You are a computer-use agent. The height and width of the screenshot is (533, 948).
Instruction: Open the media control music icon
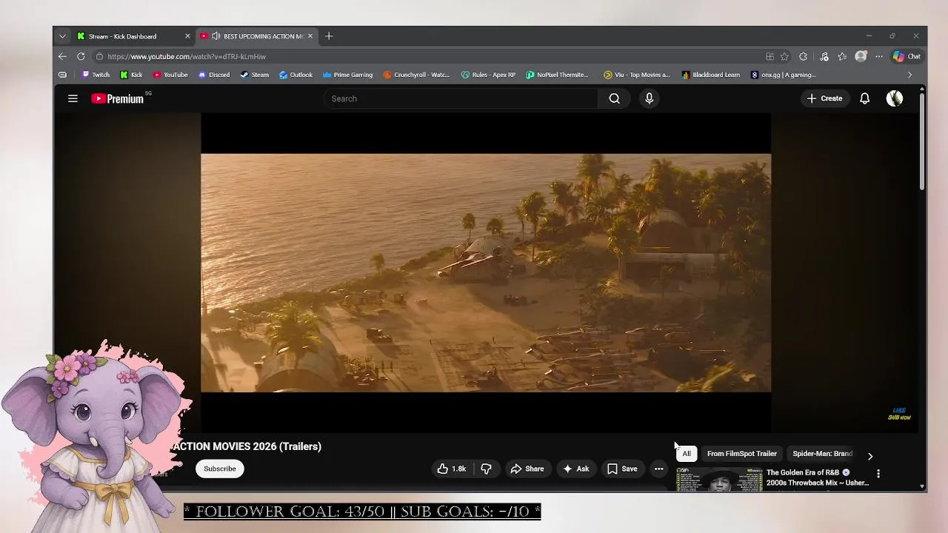824,56
